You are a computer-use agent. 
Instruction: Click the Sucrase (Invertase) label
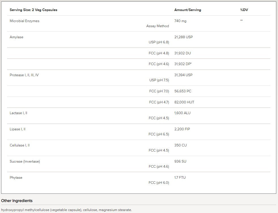click(25, 161)
